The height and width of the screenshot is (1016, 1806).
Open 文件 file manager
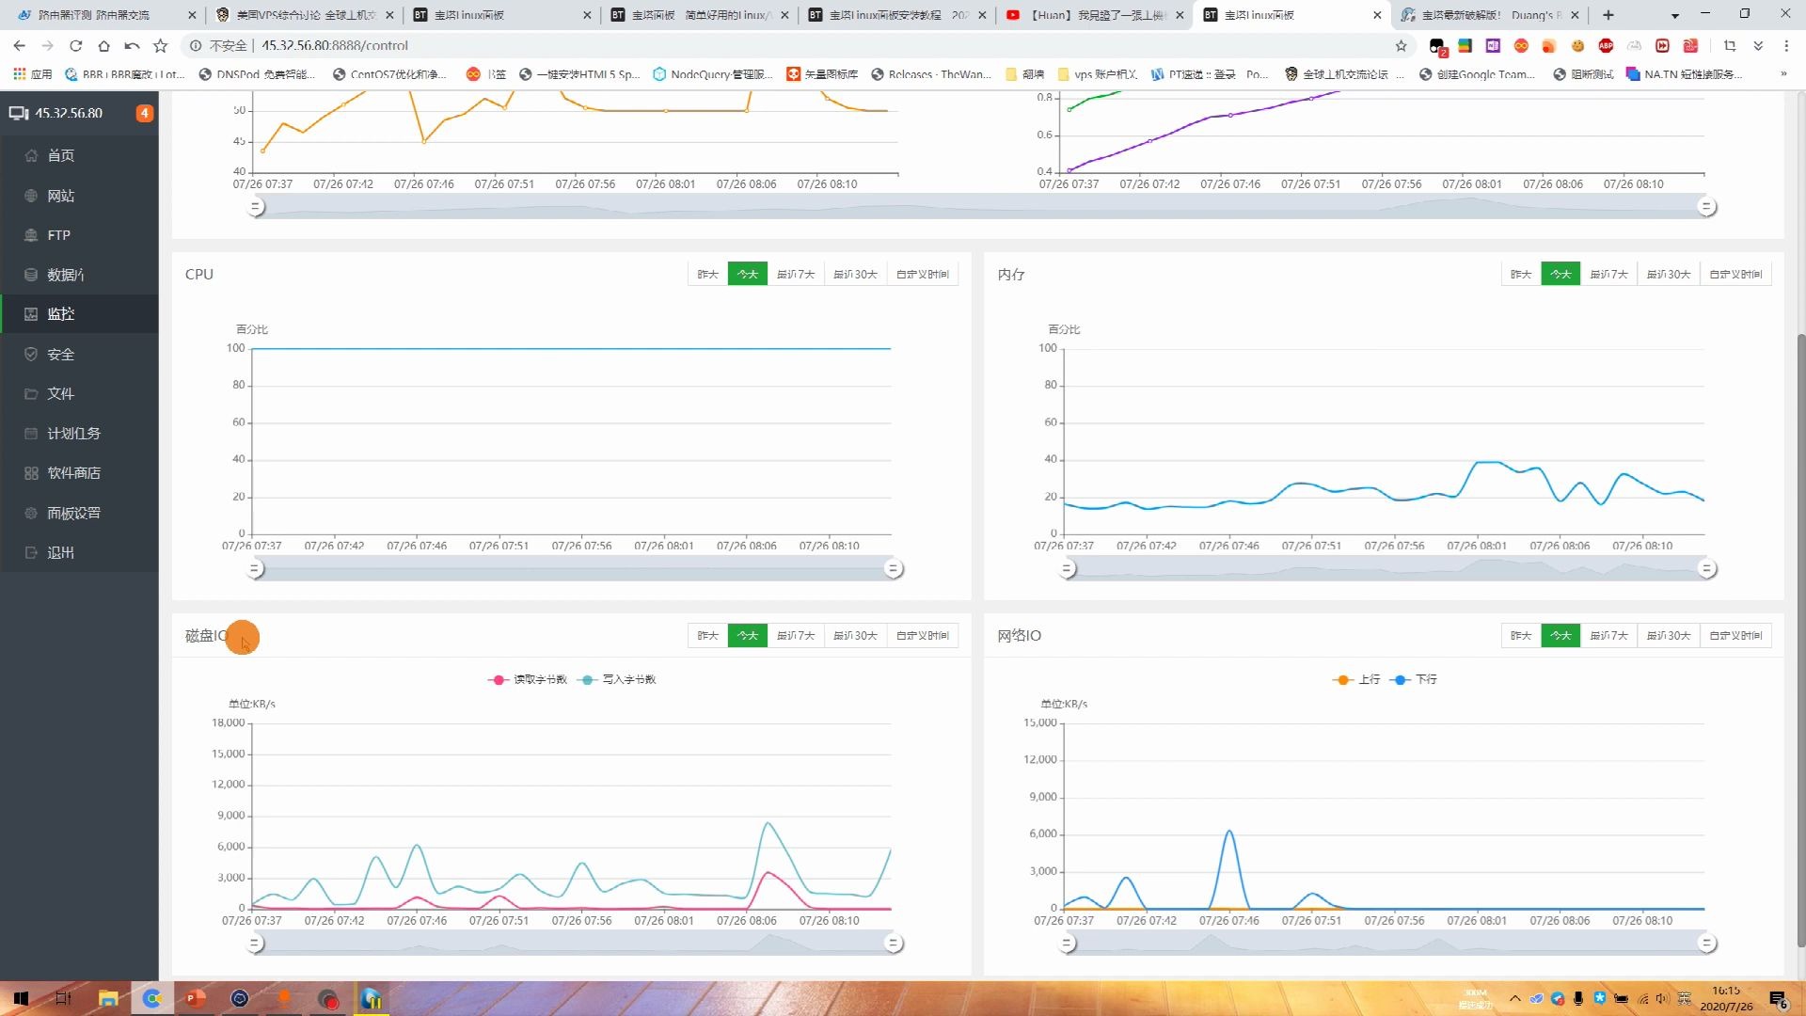[x=61, y=394]
